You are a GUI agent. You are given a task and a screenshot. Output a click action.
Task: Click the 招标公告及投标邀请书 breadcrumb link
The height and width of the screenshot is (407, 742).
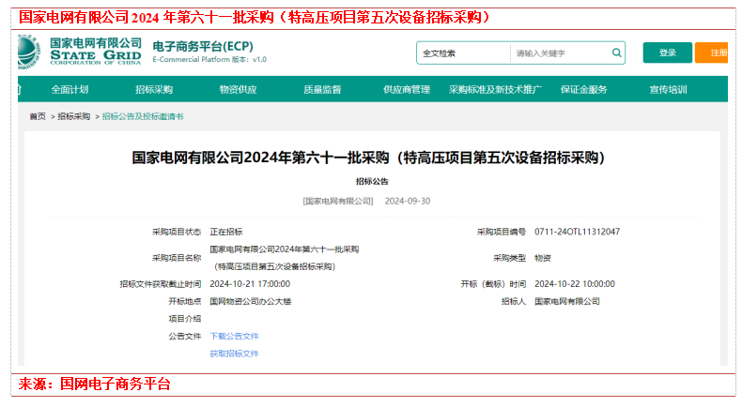pyautogui.click(x=142, y=117)
